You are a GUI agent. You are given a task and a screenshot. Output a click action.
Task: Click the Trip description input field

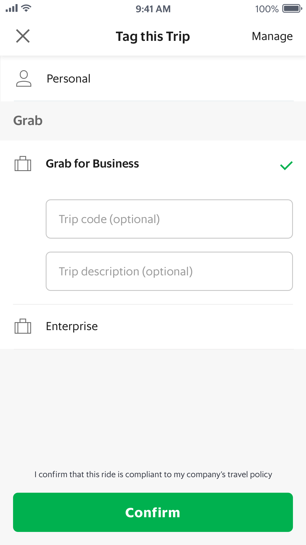click(169, 271)
